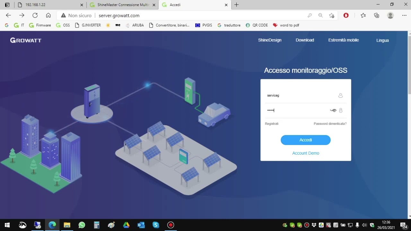Open WhatsApp from the taskbar
This screenshot has height=231, width=411.
click(82, 225)
